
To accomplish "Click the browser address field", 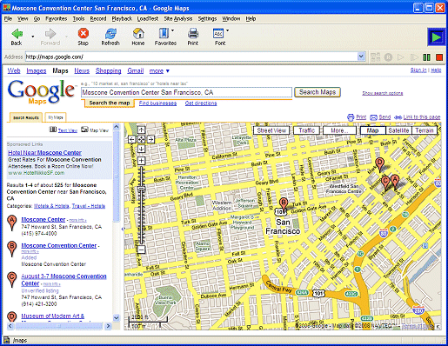I will point(191,57).
